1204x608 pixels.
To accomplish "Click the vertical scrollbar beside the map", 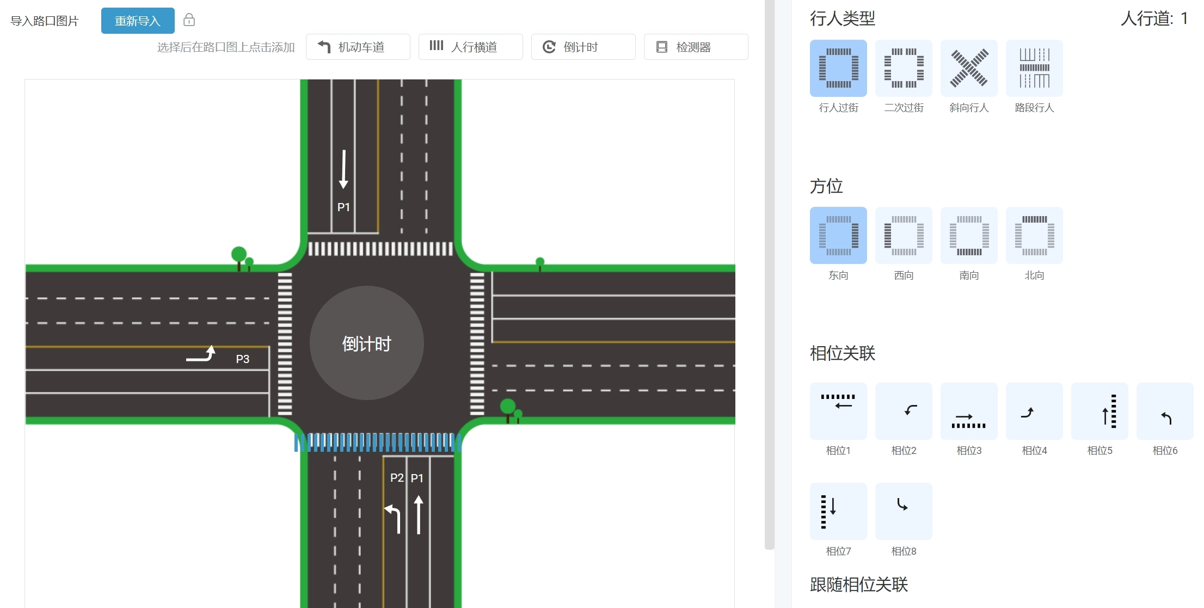I will pos(769,272).
